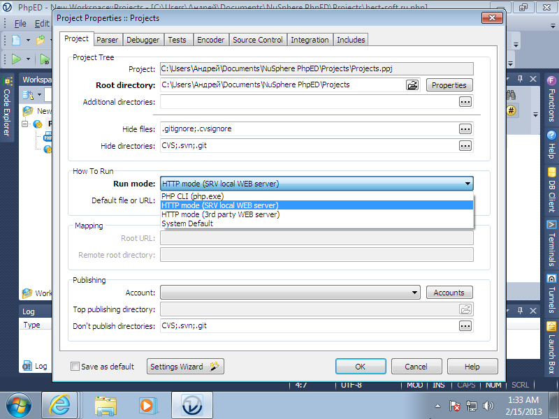Select HTTP mode (3rd party WEB server)
This screenshot has height=419, width=559.
click(x=317, y=214)
